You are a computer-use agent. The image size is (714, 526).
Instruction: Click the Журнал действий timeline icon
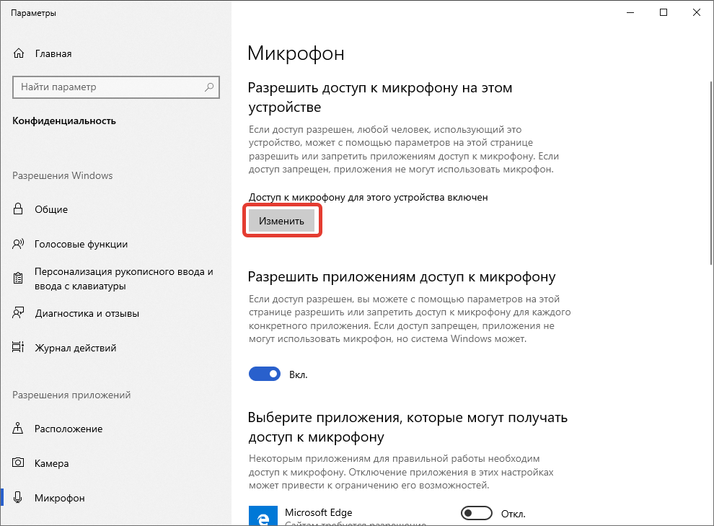click(19, 348)
